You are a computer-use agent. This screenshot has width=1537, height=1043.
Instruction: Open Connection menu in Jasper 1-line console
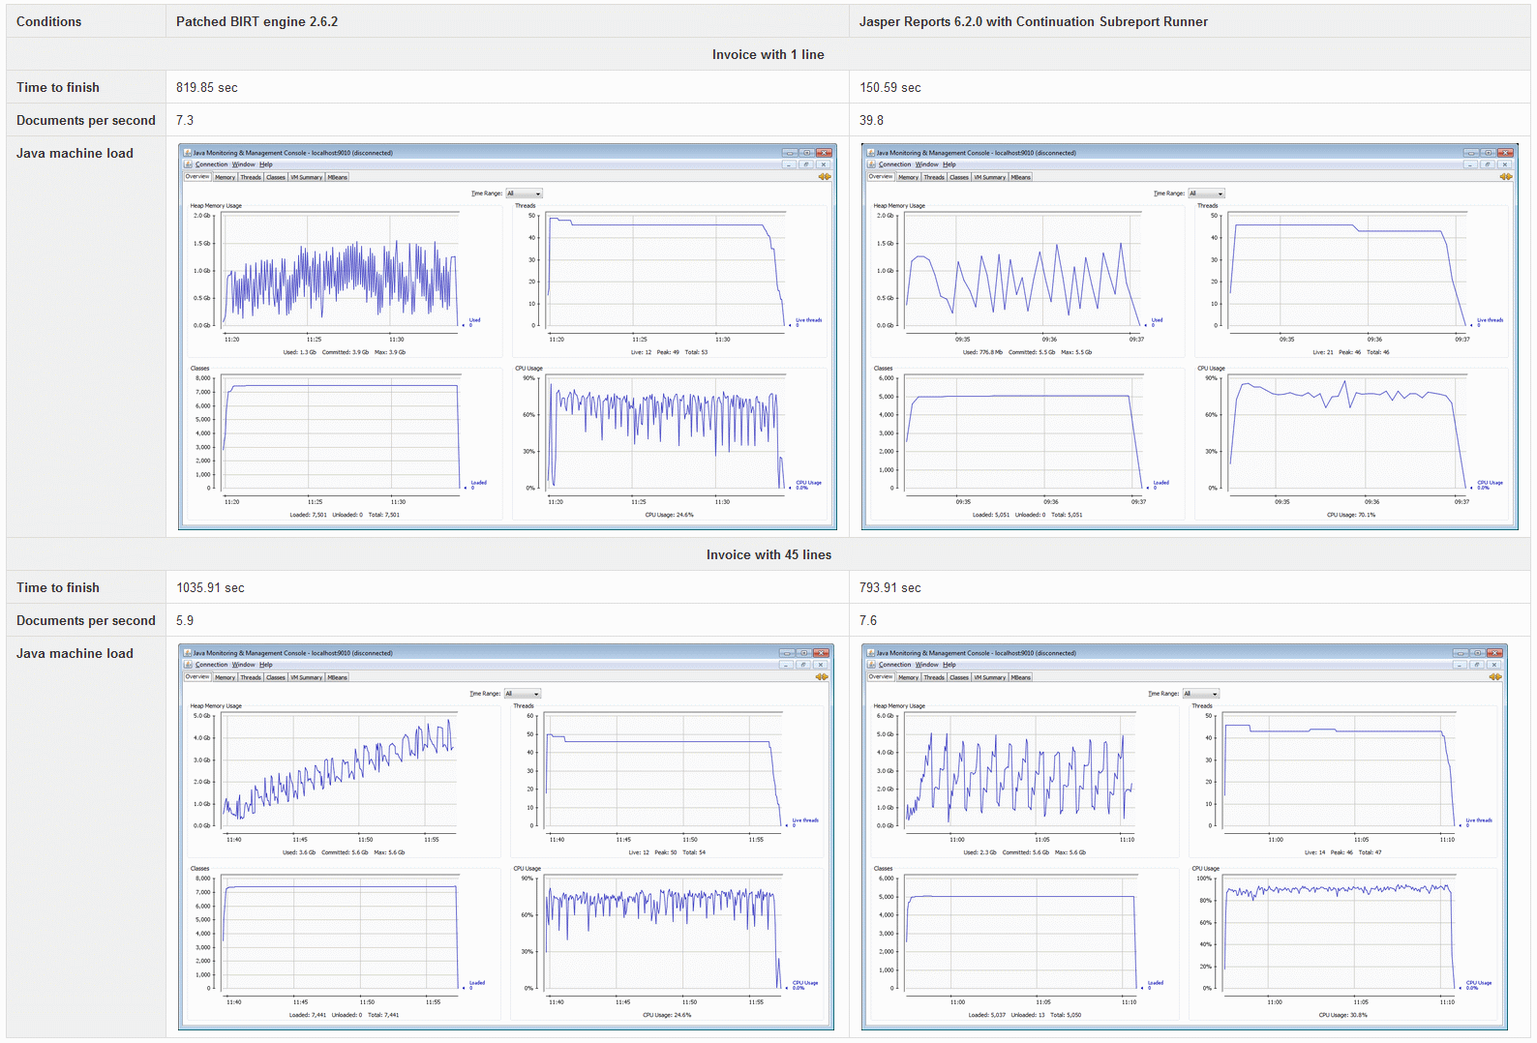pyautogui.click(x=895, y=164)
